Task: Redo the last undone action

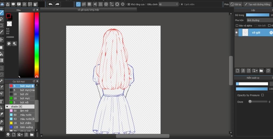Action: (x=58, y=4)
